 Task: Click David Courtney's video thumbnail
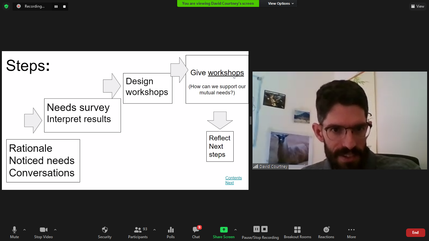click(340, 120)
